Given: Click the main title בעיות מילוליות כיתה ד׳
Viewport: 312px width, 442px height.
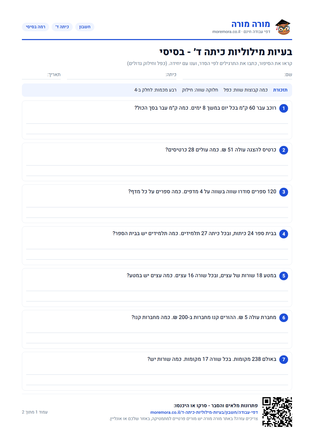Looking at the screenshot, I should [226, 52].
